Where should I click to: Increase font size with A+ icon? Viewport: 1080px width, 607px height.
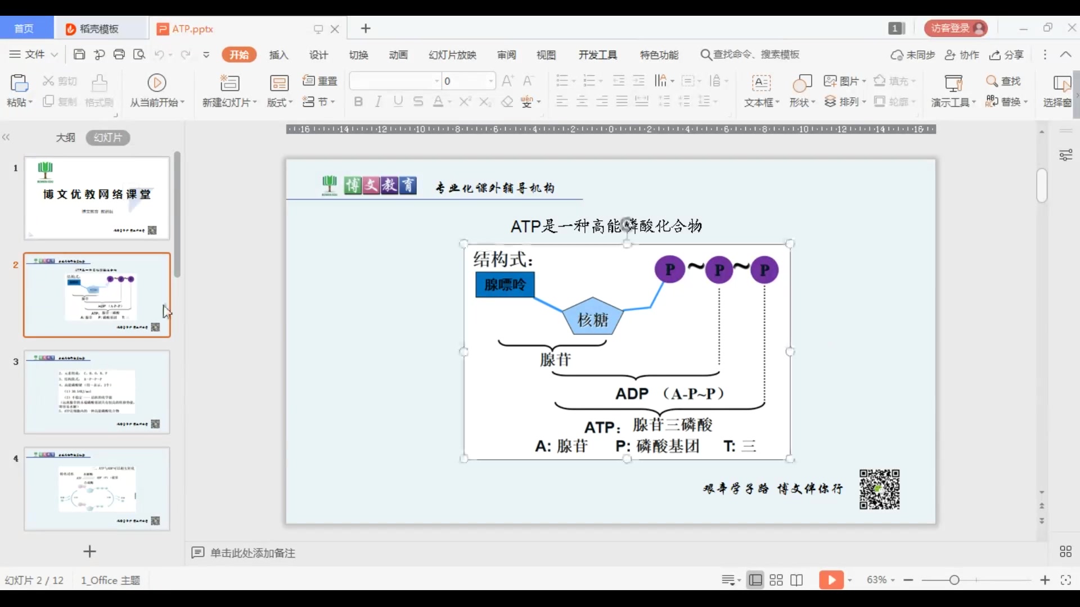[x=507, y=81]
